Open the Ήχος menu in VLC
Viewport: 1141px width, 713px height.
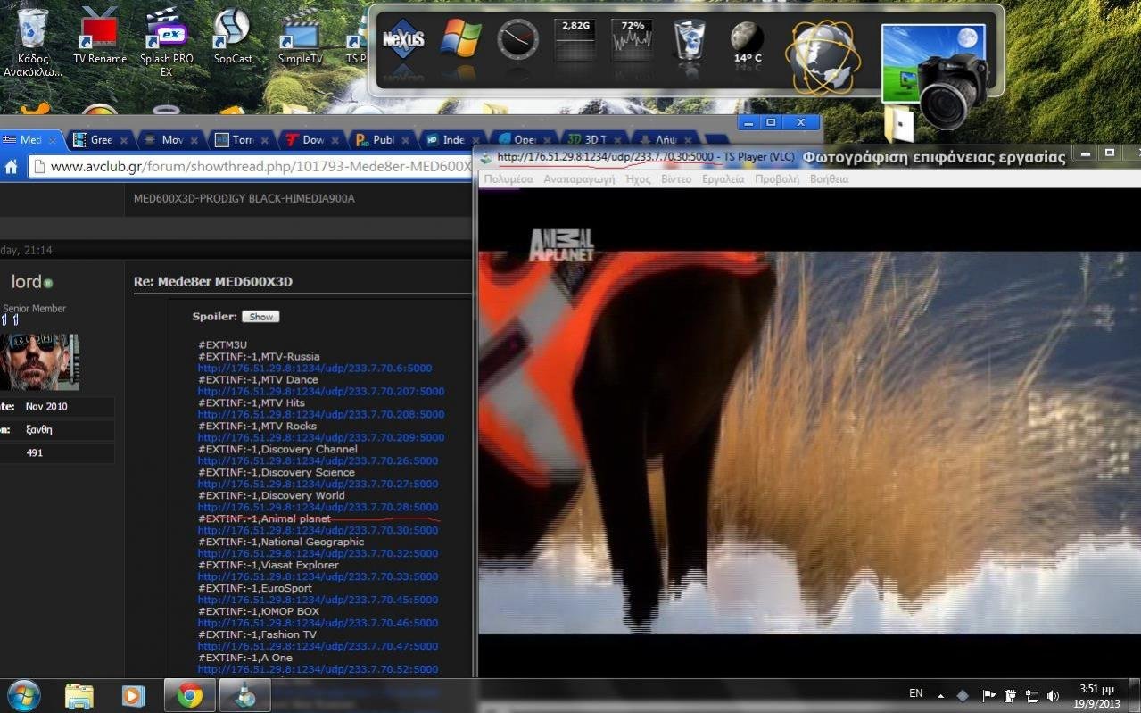pos(638,179)
